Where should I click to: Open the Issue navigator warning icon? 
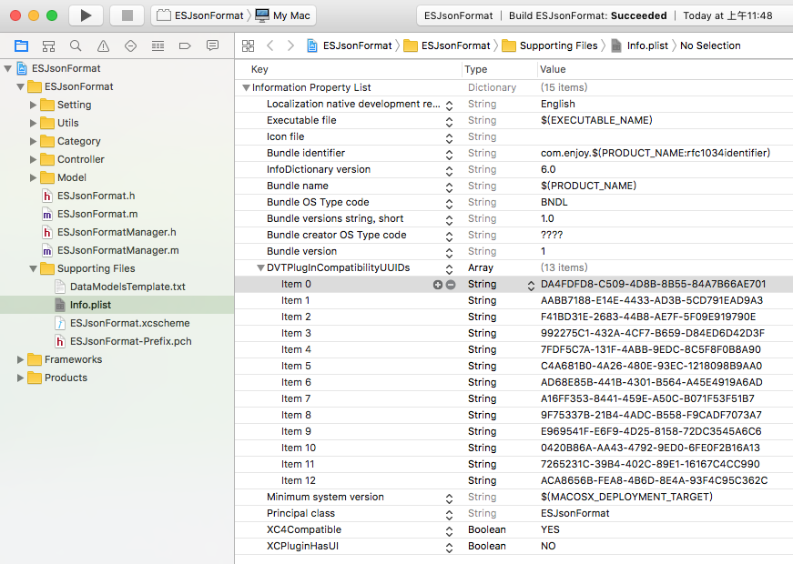103,46
